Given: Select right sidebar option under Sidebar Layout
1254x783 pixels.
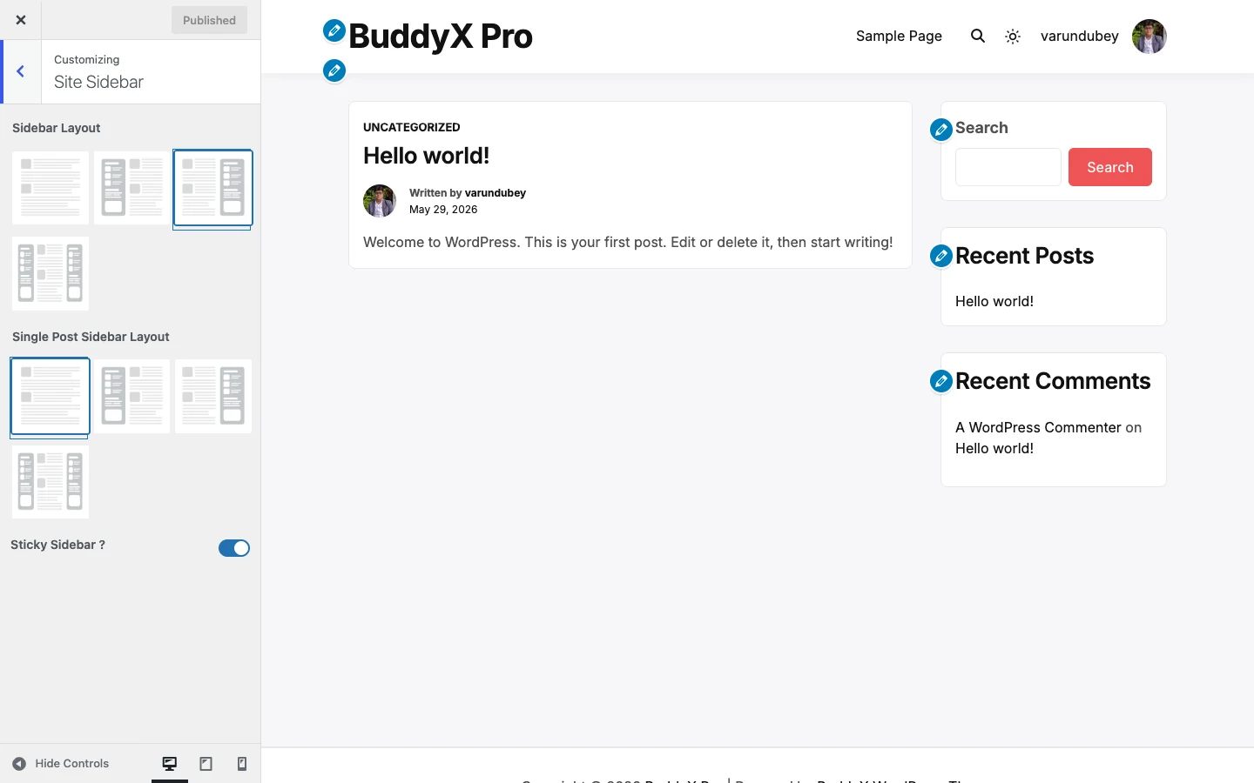Looking at the screenshot, I should click(x=213, y=188).
